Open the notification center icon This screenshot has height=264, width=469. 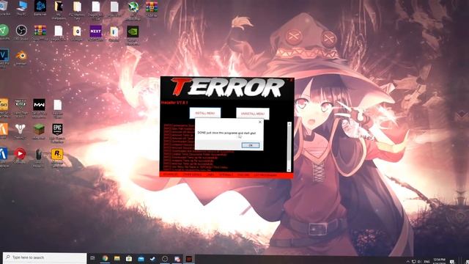452,262
